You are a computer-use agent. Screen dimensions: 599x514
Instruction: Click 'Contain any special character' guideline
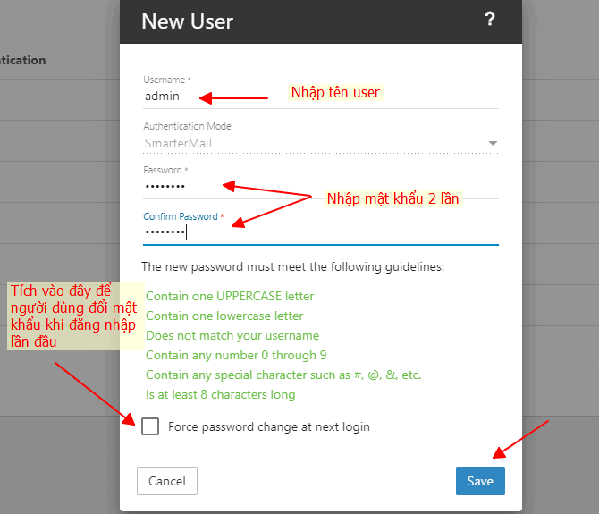click(x=283, y=375)
